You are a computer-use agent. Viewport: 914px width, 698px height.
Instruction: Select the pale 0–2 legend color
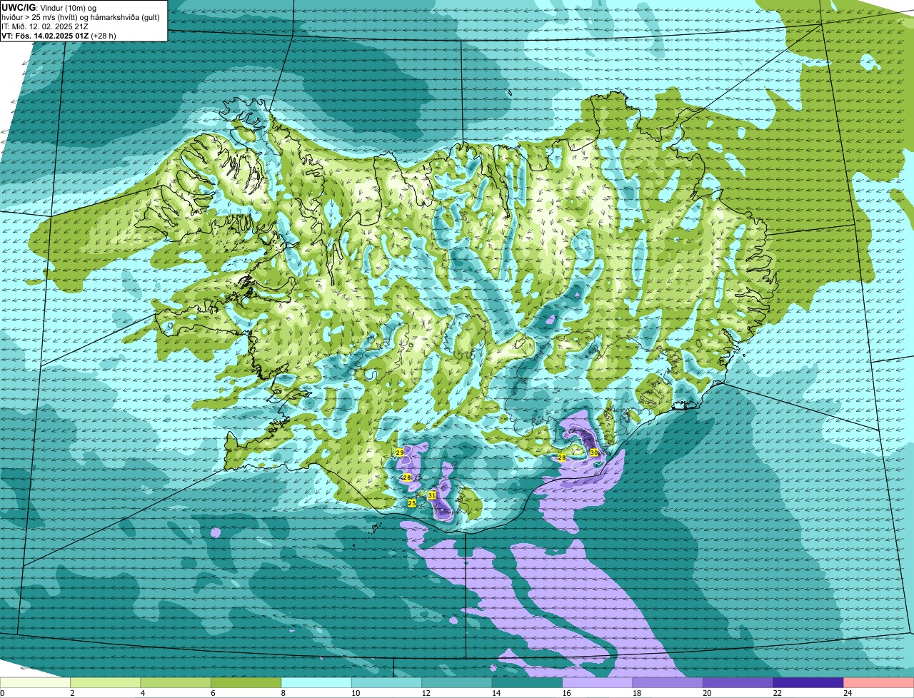pyautogui.click(x=35, y=682)
